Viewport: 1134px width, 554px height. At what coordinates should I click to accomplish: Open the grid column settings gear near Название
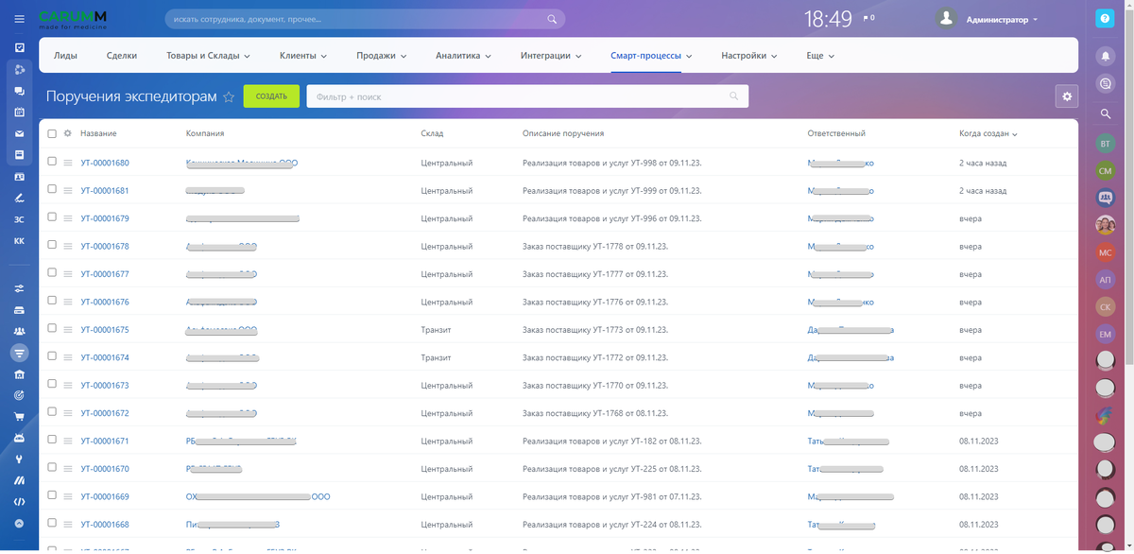(67, 133)
